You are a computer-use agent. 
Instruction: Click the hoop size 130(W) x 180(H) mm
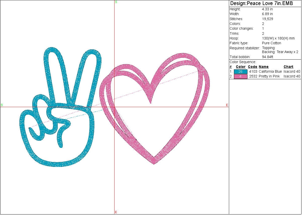[278, 38]
